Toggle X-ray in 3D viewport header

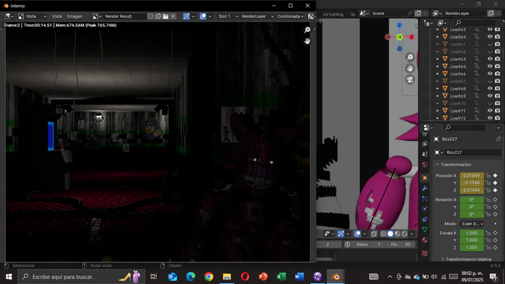(x=374, y=234)
